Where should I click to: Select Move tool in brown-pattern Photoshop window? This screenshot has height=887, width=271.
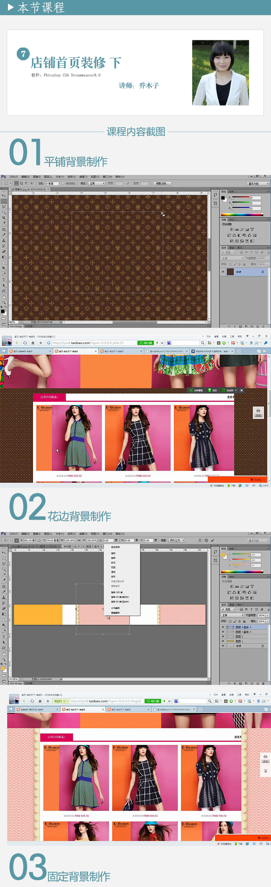(4, 195)
